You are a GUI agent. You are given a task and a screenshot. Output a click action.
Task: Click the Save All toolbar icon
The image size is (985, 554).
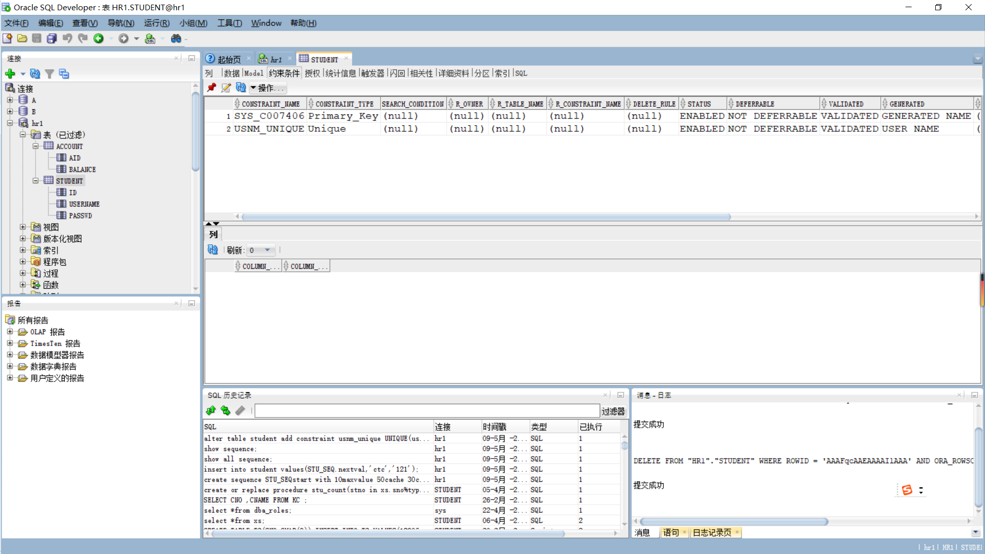pos(52,38)
